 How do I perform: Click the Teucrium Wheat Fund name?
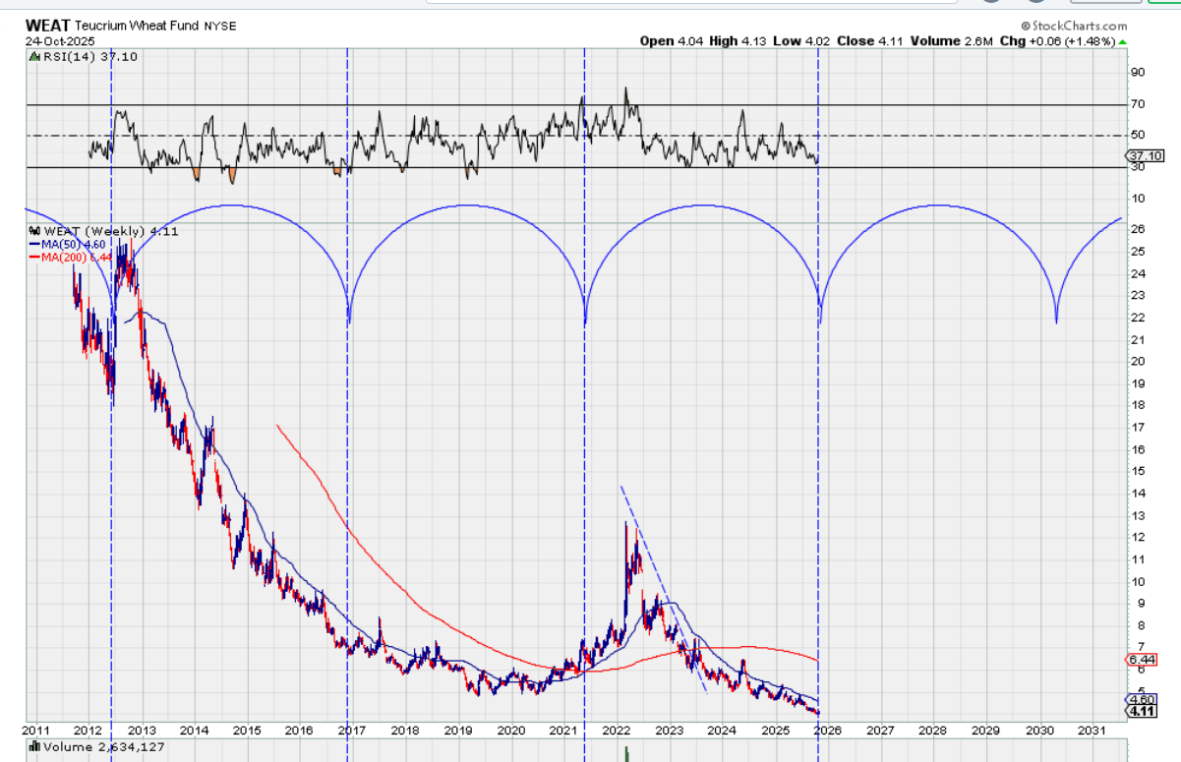point(137,27)
